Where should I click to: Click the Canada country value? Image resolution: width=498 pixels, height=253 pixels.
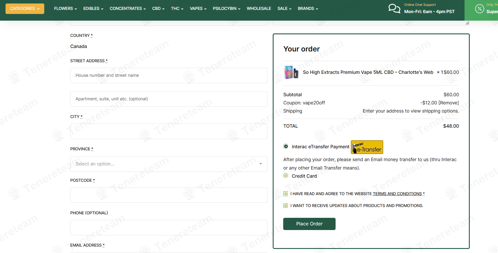(79, 46)
